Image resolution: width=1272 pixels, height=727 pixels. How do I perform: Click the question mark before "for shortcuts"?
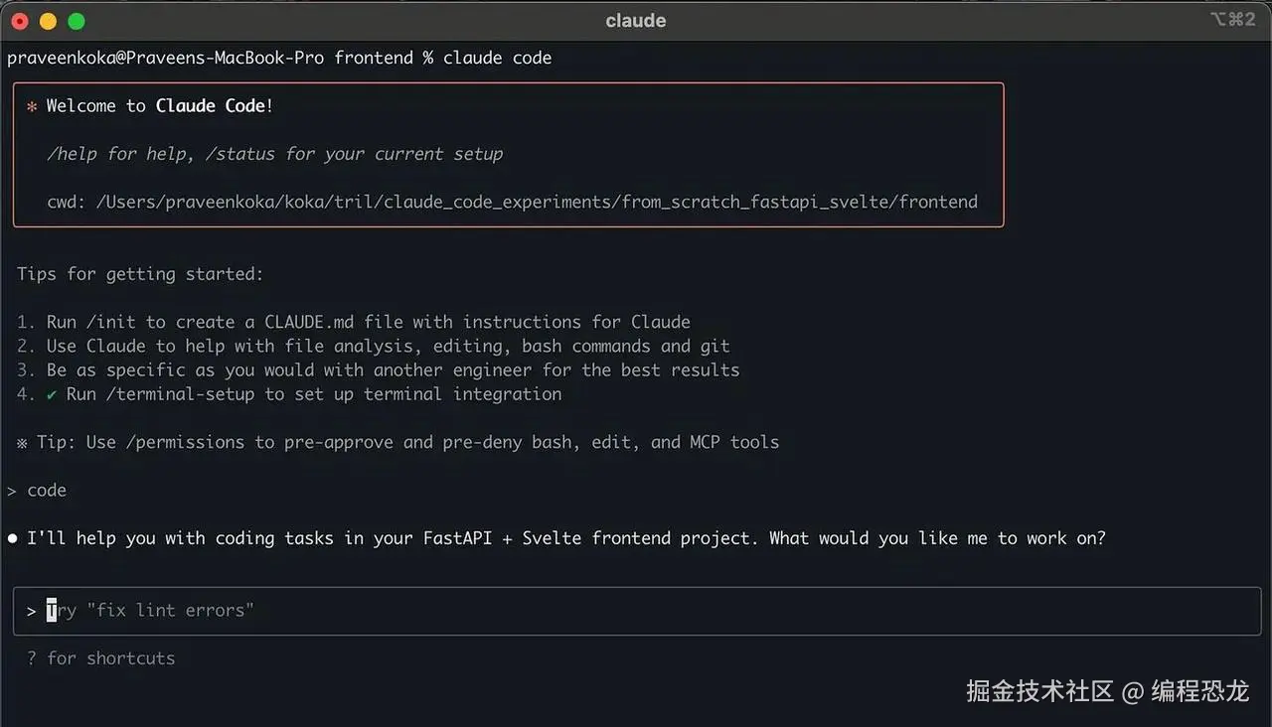pos(32,658)
